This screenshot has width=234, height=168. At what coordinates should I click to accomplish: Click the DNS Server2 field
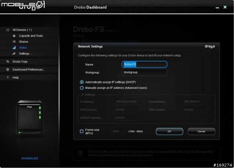(x=195, y=110)
